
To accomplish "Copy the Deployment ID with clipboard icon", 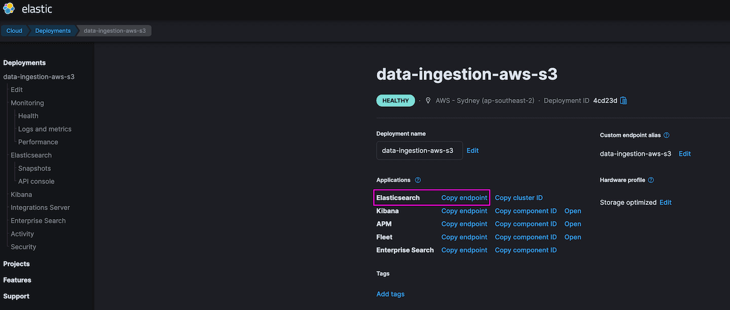I will tap(623, 101).
